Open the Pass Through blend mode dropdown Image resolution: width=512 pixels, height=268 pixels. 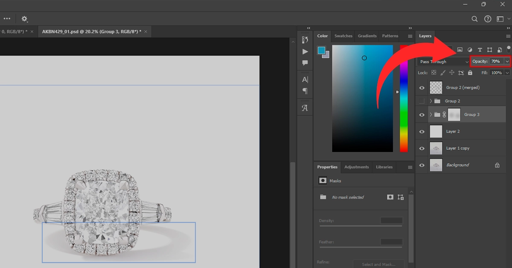click(x=443, y=62)
